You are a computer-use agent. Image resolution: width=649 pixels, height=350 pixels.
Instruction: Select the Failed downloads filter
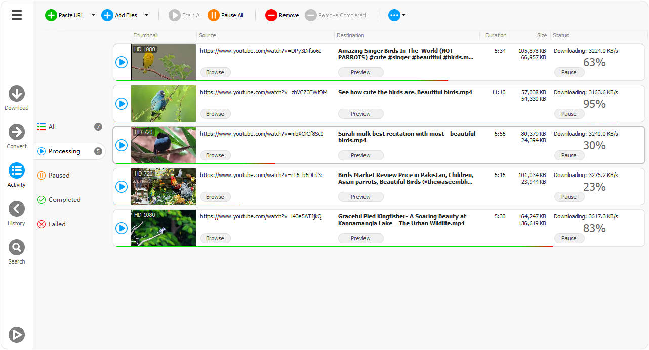[x=57, y=224]
